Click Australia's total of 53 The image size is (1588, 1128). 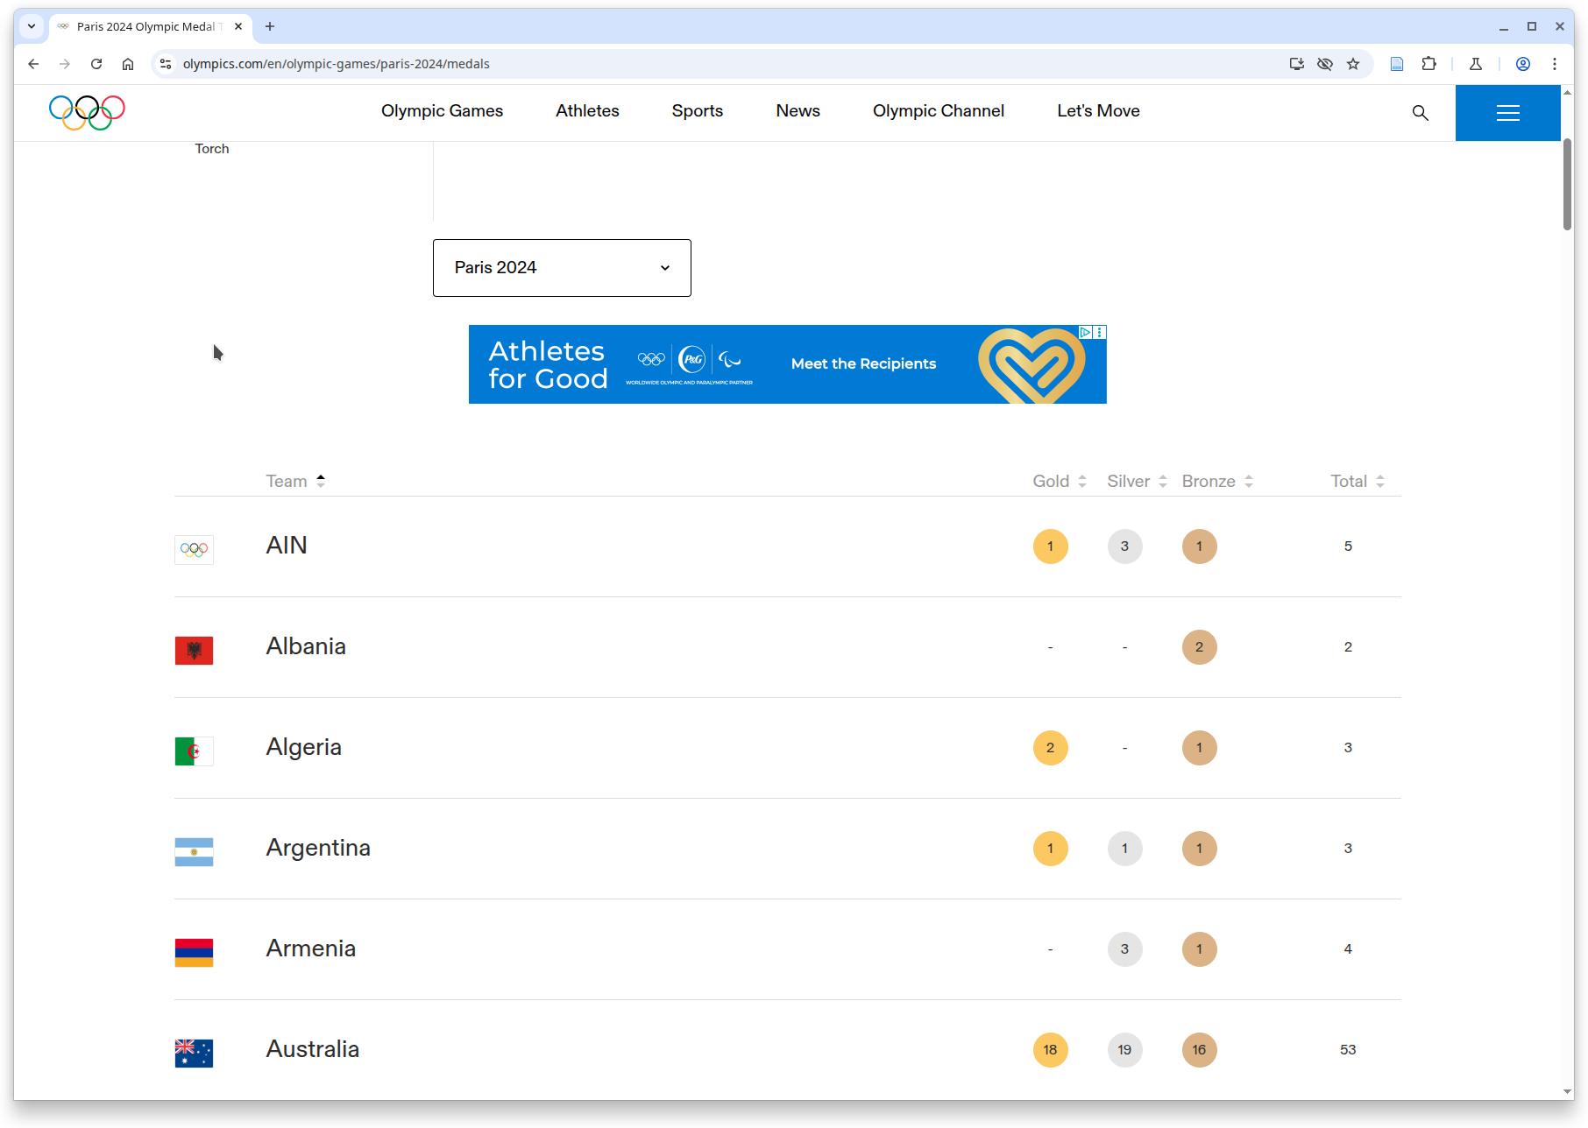1348,1050
